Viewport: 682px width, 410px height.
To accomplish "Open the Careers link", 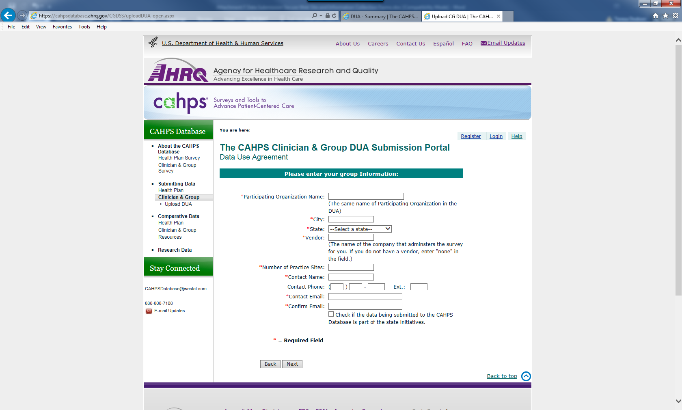I will (x=378, y=44).
